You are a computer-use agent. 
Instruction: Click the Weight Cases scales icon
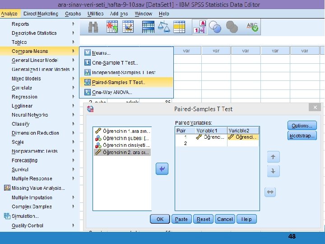[164, 27]
